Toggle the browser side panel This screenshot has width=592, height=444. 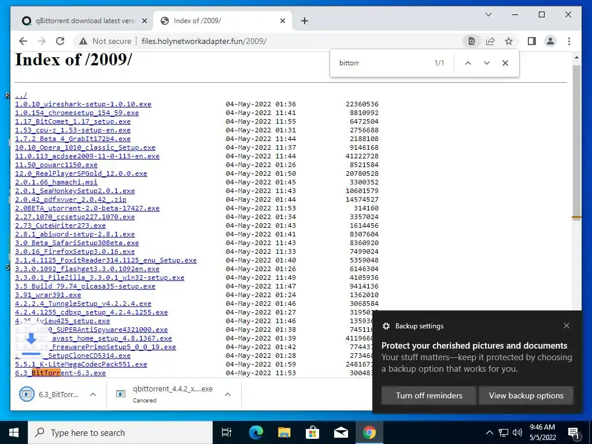click(532, 41)
